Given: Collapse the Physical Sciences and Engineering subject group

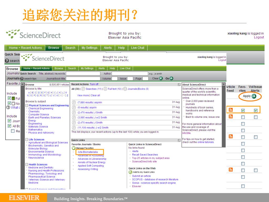Looking at the screenshot, I should click(27, 105).
